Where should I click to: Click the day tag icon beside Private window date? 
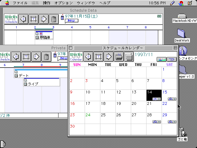(55, 55)
